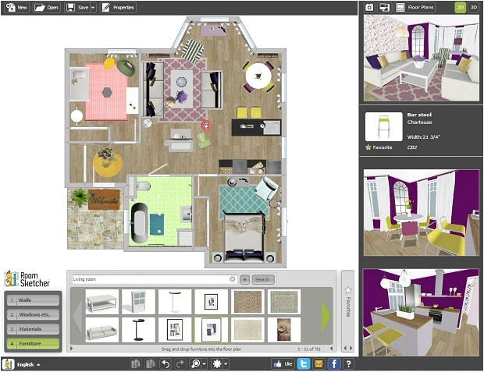
Task: Click the redo arrow icon
Action: pos(179,363)
